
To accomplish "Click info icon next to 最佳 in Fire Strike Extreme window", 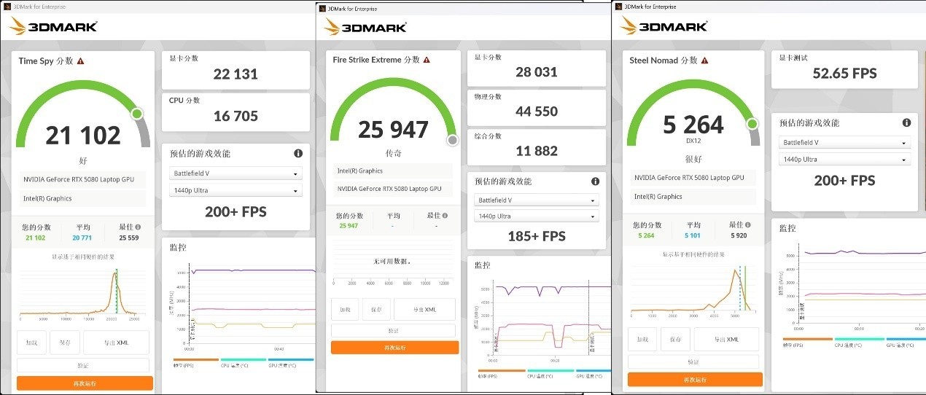I will click(x=445, y=215).
